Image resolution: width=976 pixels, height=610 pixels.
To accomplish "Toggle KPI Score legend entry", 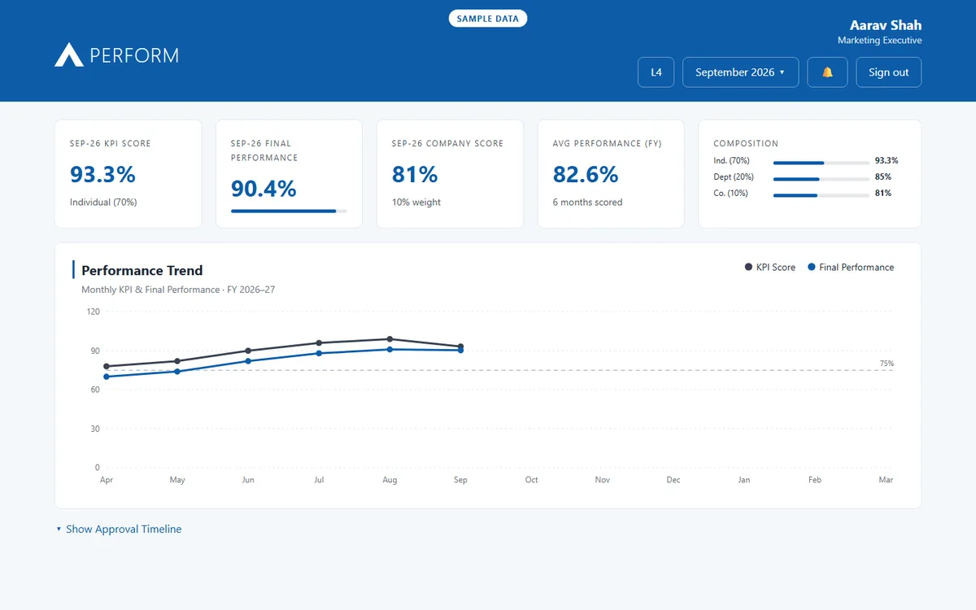I will click(x=770, y=267).
